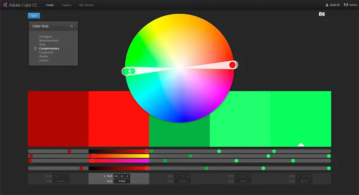Click the HEX input field for selected color

121,182
